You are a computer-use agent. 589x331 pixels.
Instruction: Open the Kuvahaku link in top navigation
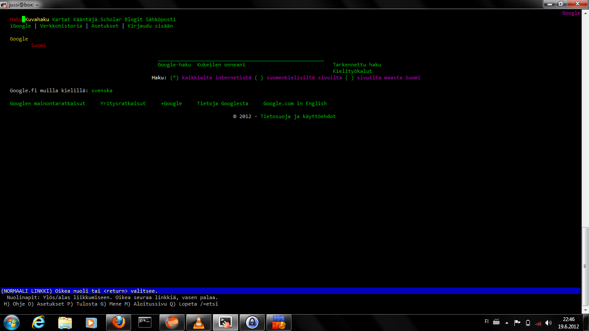click(x=37, y=19)
